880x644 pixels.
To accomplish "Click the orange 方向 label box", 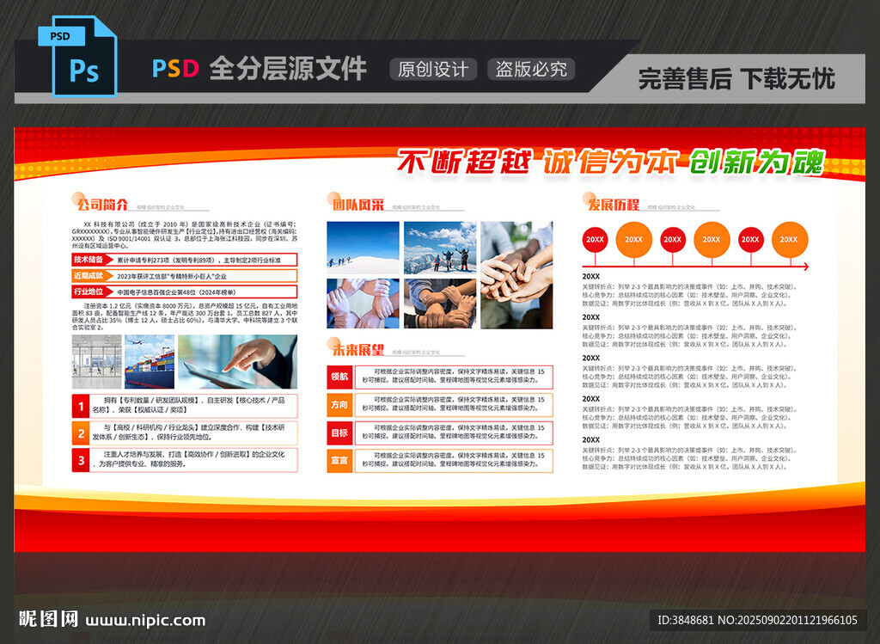I will [x=339, y=405].
